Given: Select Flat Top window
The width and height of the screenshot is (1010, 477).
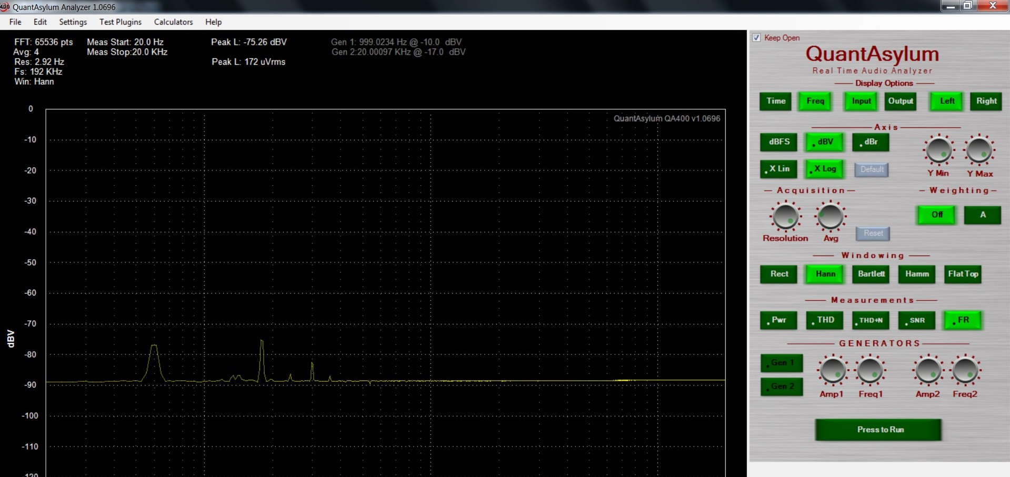Looking at the screenshot, I should 963,274.
